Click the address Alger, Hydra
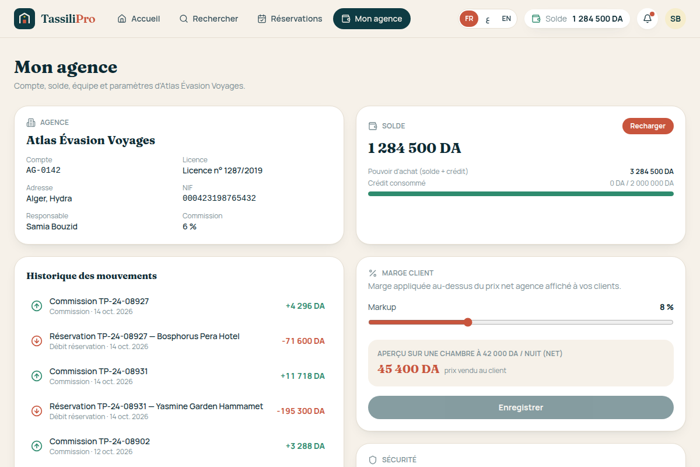700x467 pixels. [49, 198]
